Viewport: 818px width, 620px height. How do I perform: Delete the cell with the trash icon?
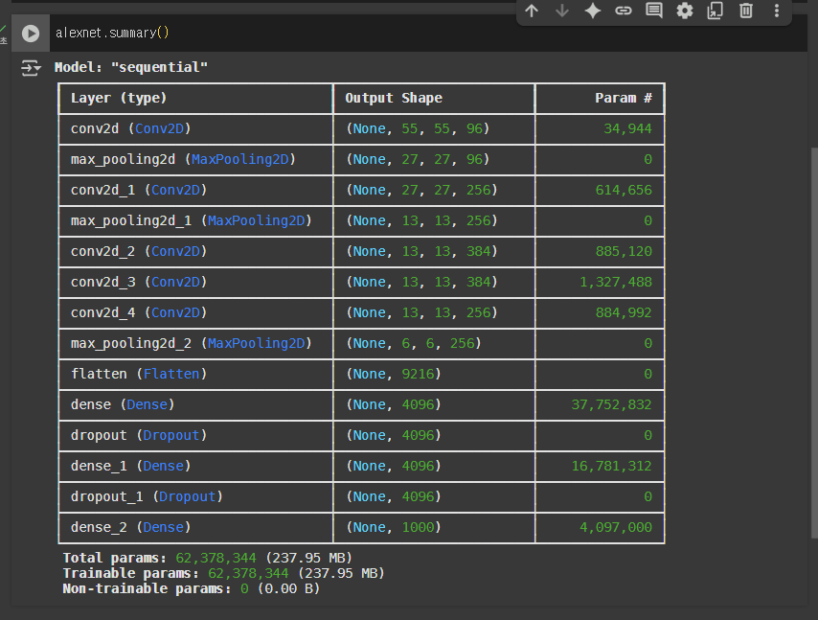pos(746,11)
